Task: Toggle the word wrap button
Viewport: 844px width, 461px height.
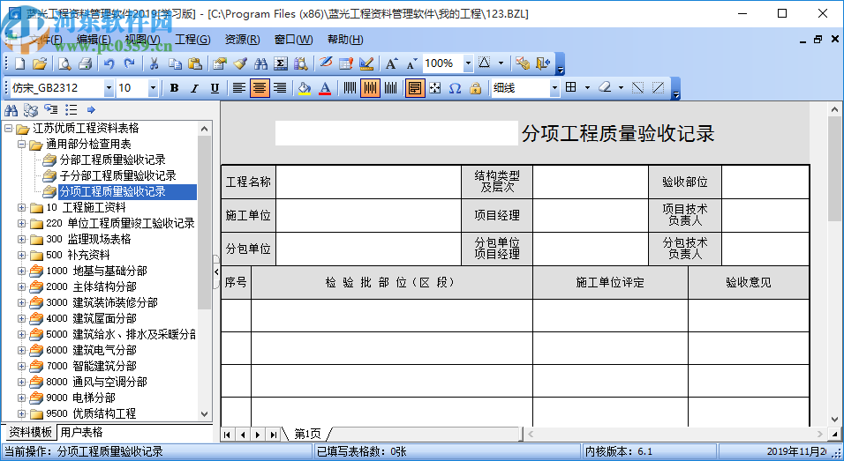Action: pyautogui.click(x=414, y=88)
